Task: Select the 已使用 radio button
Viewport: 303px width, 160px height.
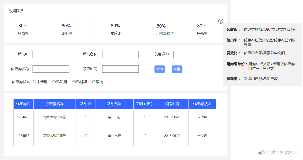Action: tap(54, 82)
